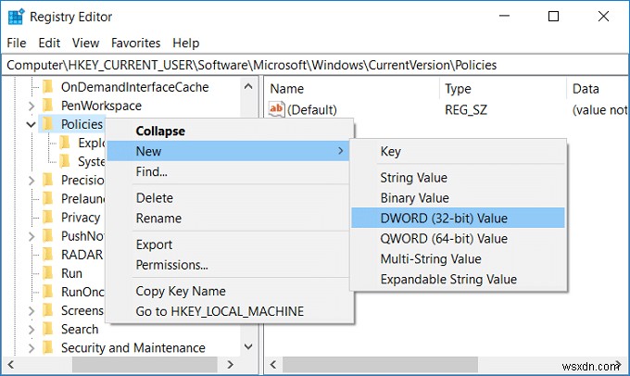
Task: Click the Search folder icon in tree
Action: point(48,330)
